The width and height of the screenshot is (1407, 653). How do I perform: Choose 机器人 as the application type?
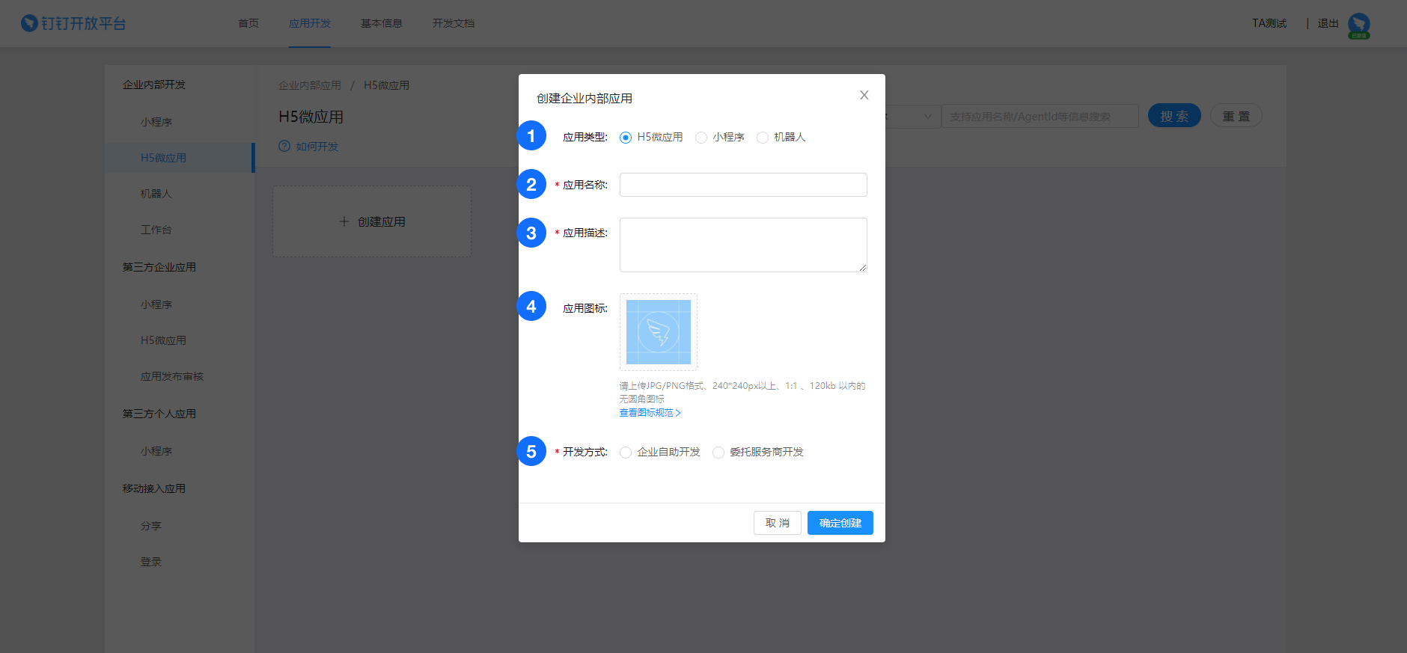click(x=763, y=138)
